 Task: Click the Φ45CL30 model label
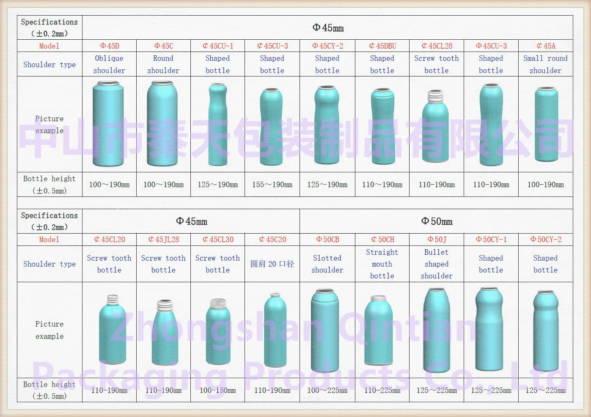tap(217, 240)
